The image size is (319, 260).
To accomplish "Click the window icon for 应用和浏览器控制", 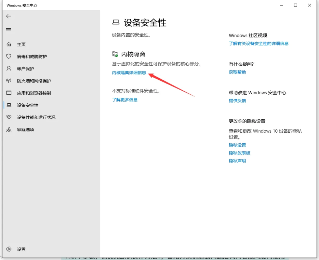I will tap(9, 93).
